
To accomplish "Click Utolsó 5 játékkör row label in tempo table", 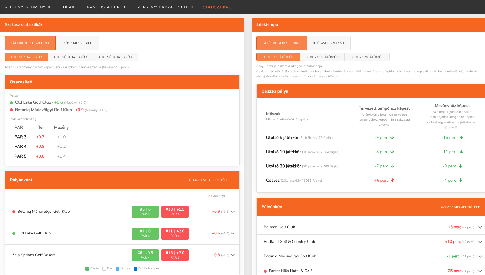I will click(x=282, y=137).
